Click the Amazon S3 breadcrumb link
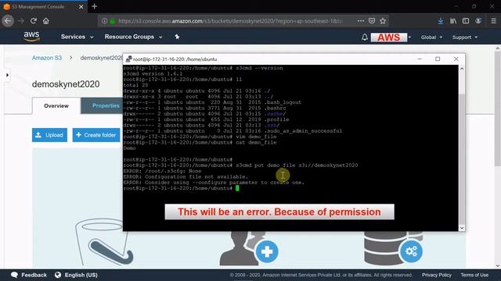 tap(47, 58)
